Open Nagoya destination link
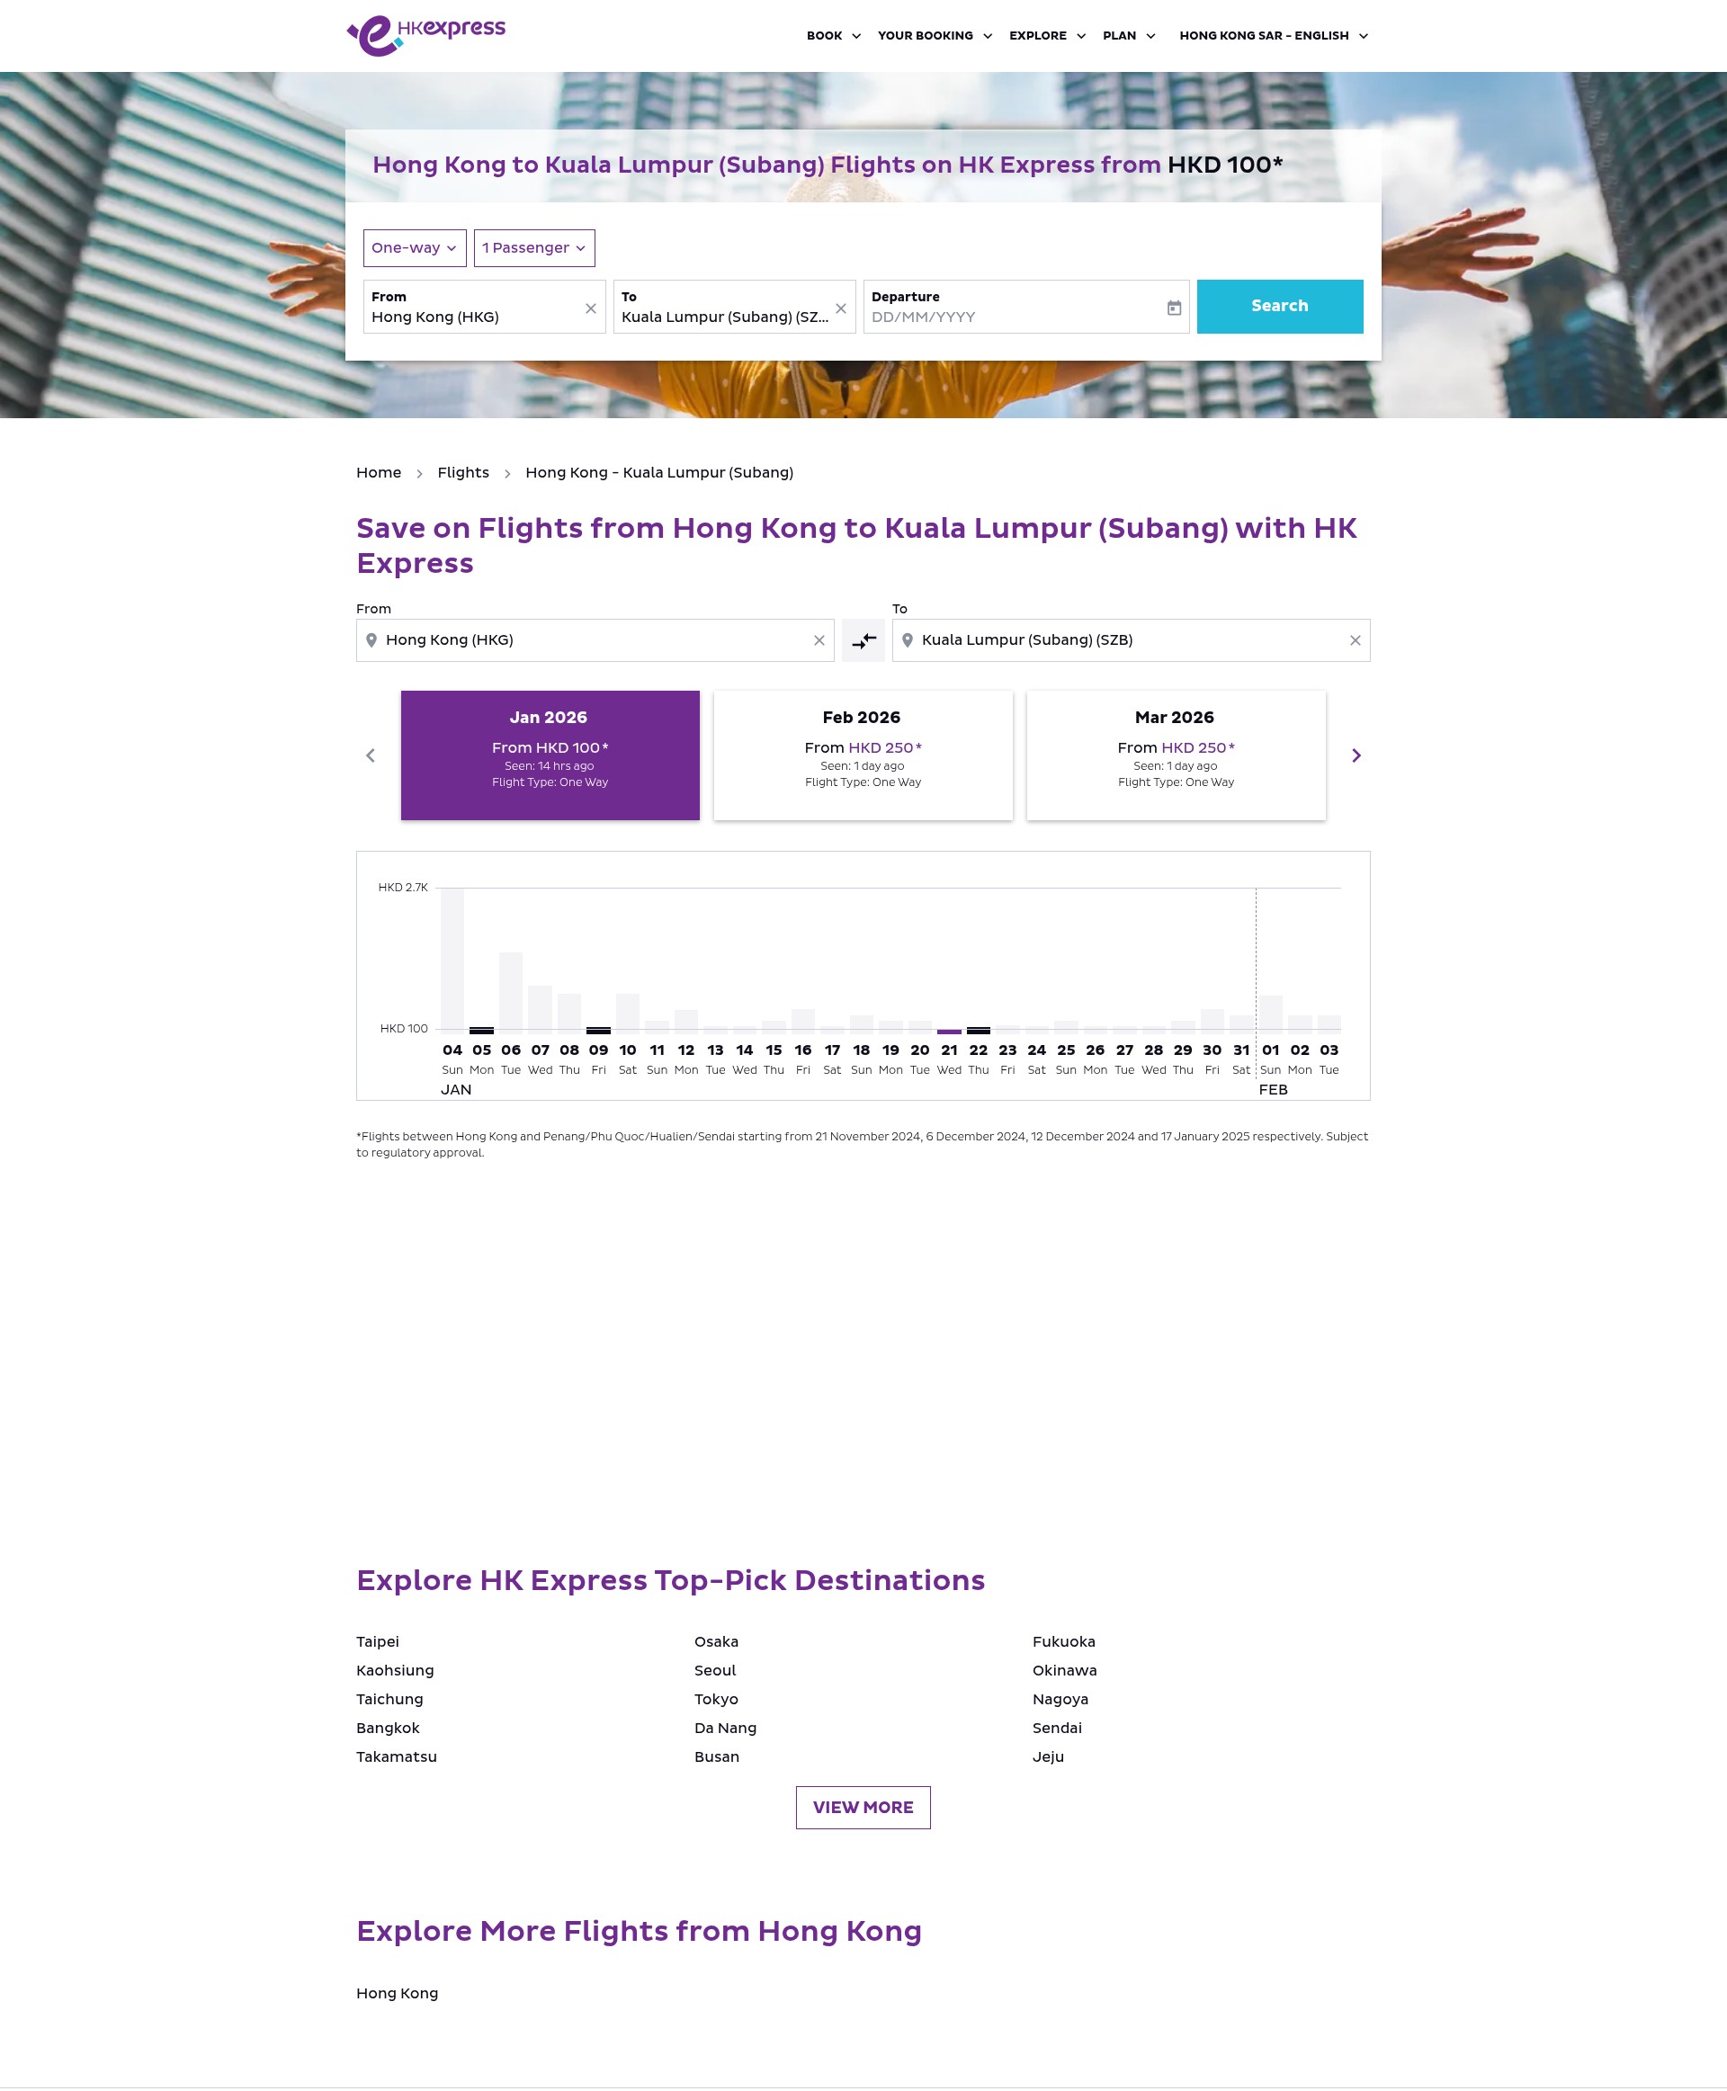Image resolution: width=1727 pixels, height=2091 pixels. 1060,1699
